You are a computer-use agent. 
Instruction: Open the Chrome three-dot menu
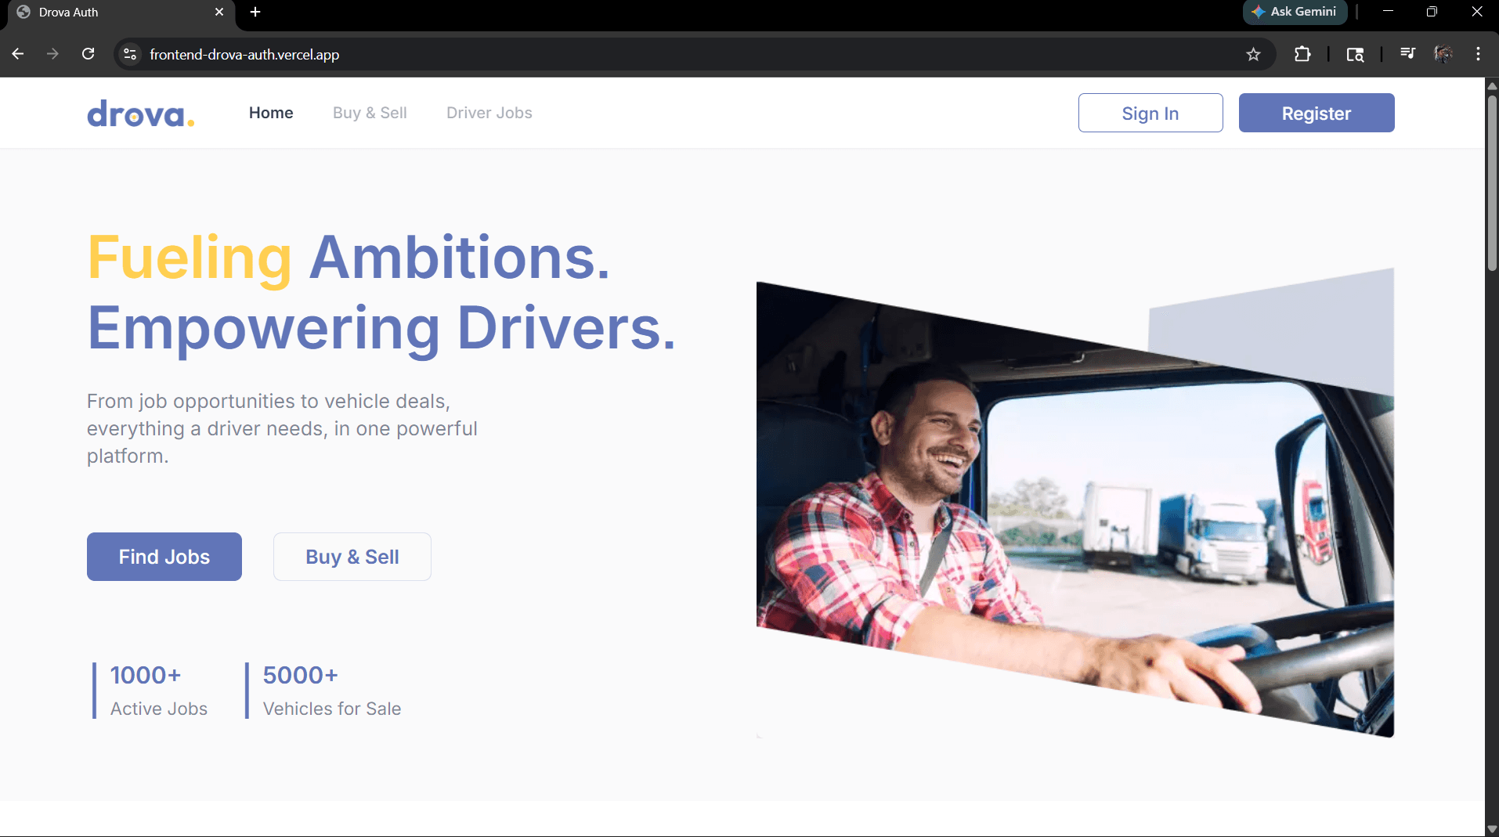(1478, 54)
